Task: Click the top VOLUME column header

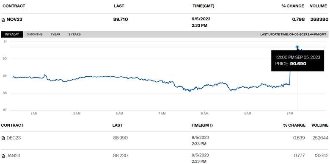Action: (x=319, y=6)
